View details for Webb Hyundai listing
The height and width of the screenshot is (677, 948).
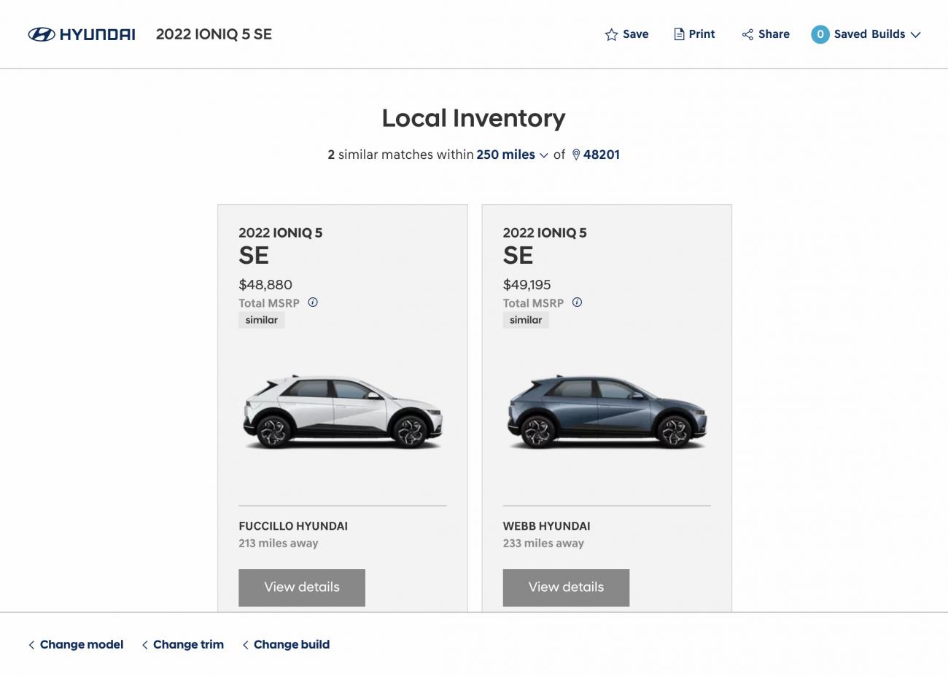pos(566,587)
